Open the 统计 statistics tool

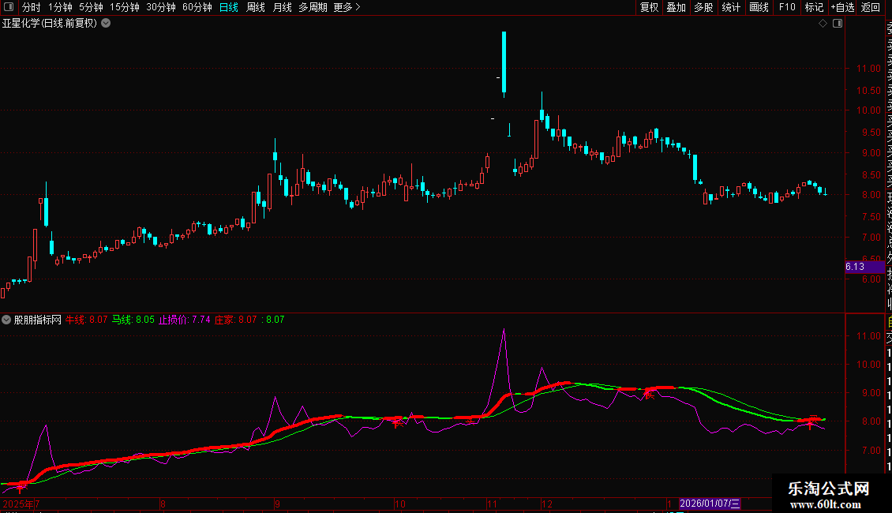pos(731,7)
